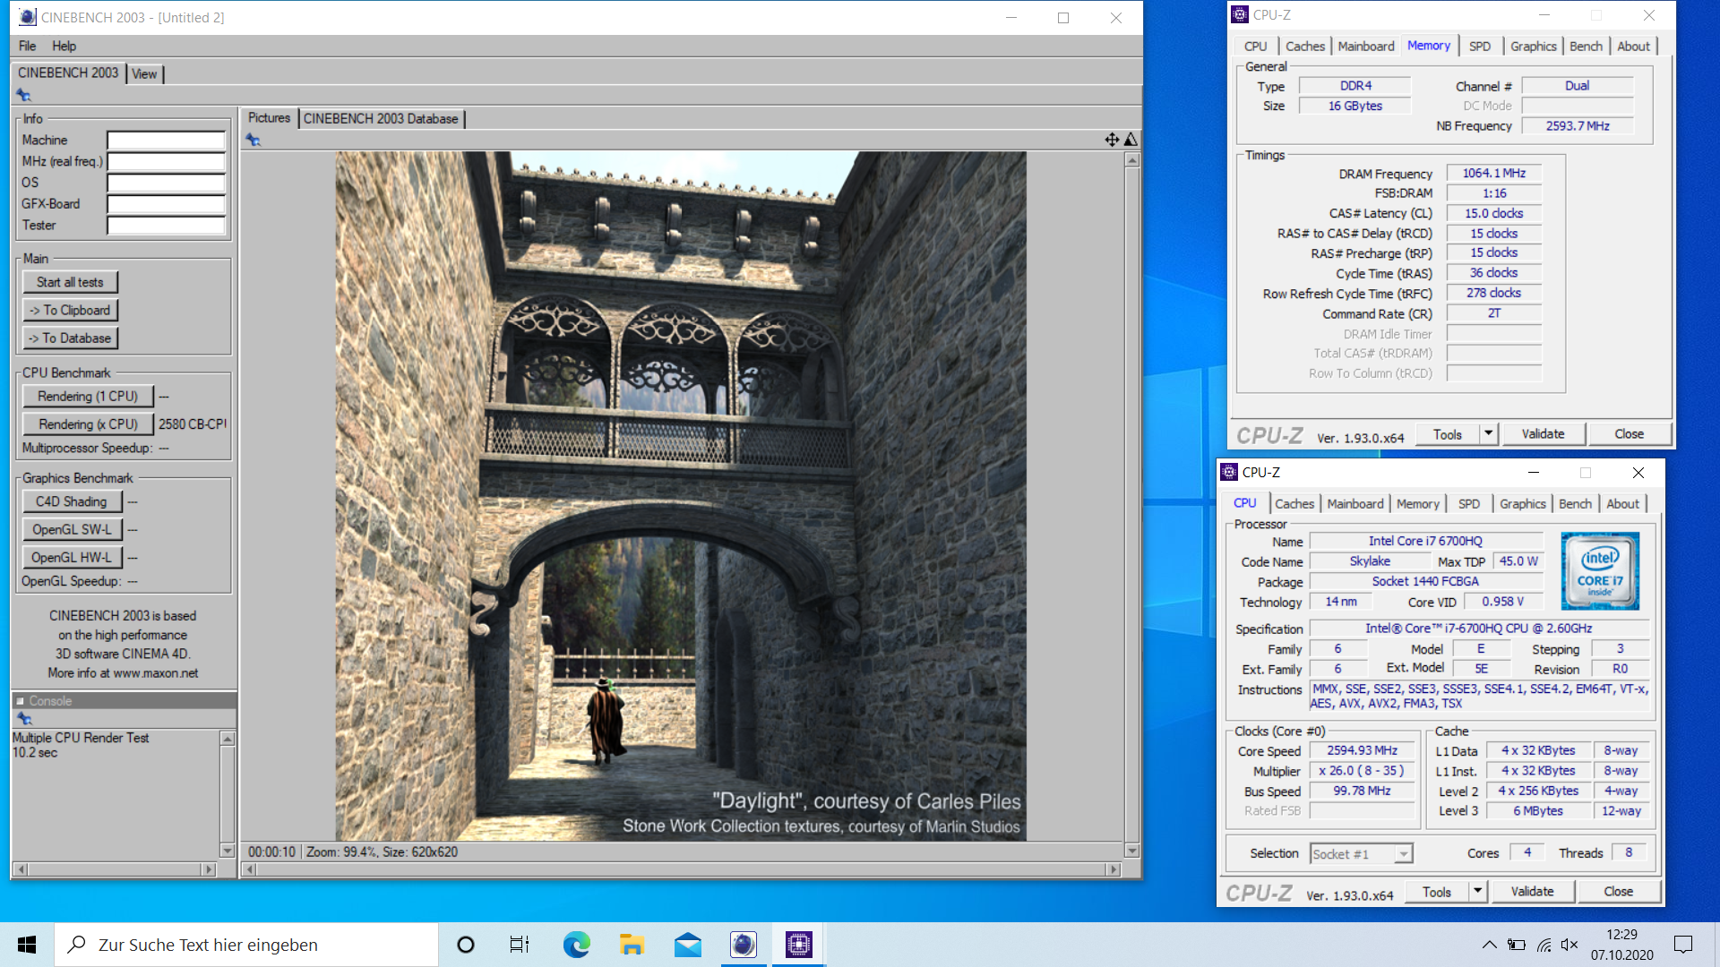The width and height of the screenshot is (1720, 967).
Task: Click the Windows search box on taskbar
Action: 246,945
